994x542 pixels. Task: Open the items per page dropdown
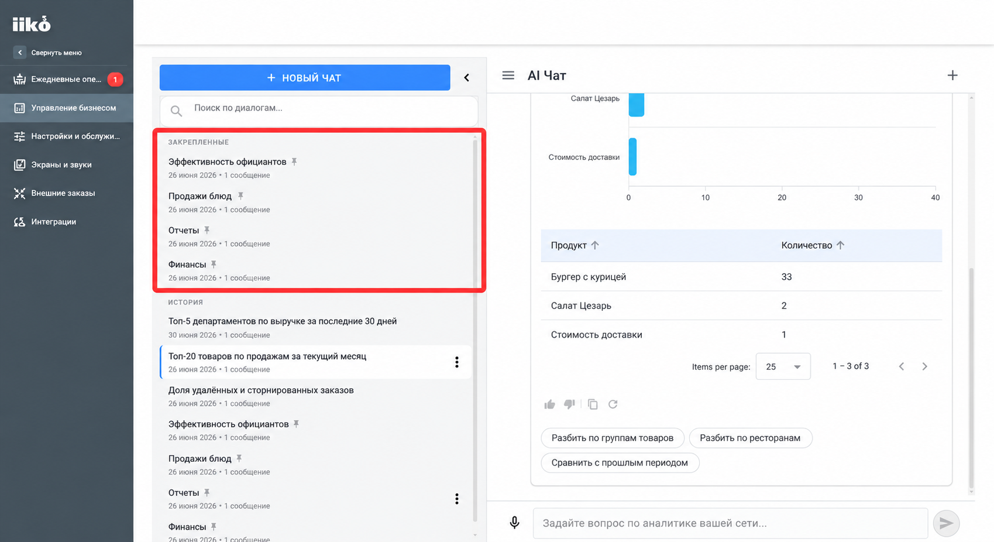(x=783, y=366)
